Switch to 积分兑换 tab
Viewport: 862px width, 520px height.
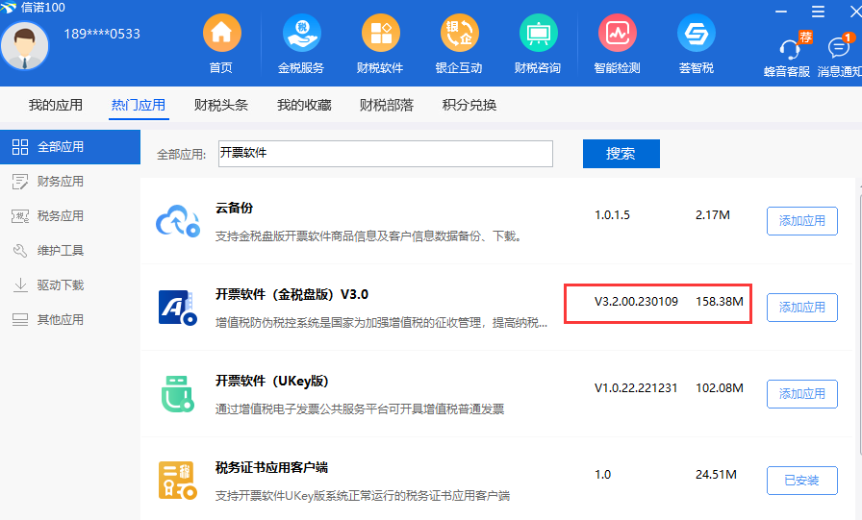click(x=469, y=105)
